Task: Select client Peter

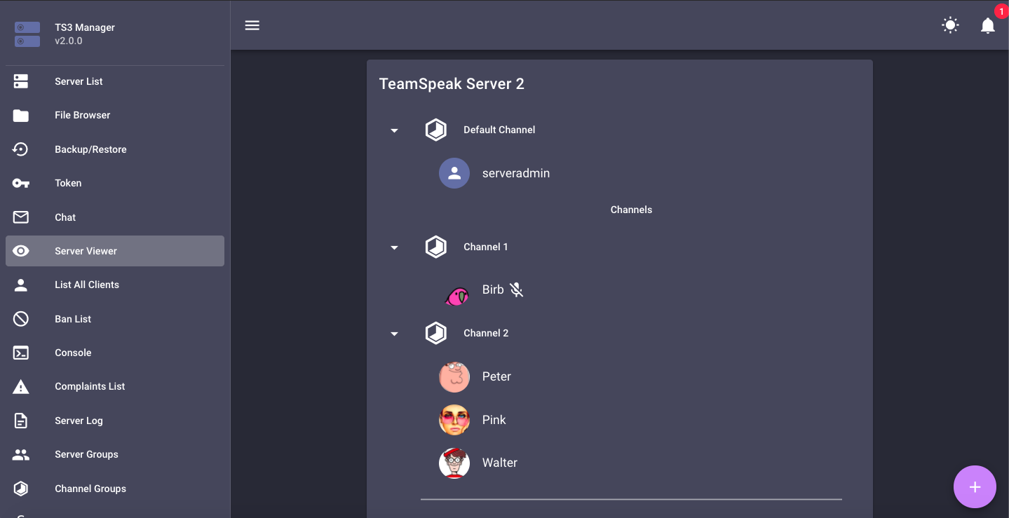Action: click(496, 376)
